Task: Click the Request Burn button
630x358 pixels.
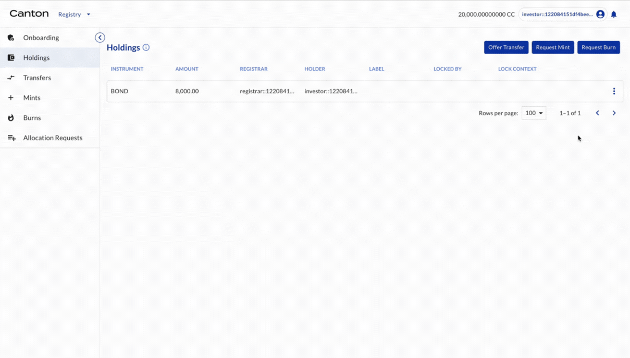Action: [598, 47]
